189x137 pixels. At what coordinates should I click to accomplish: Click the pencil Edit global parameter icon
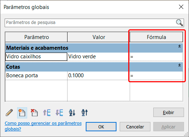coord(9,113)
